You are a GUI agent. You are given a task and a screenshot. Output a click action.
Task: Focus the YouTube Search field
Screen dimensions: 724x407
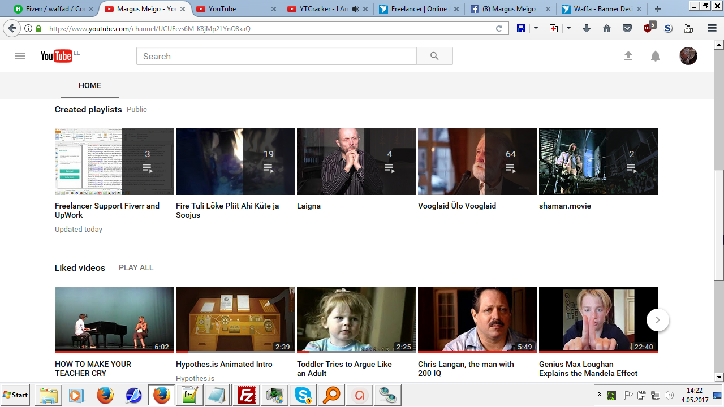pyautogui.click(x=277, y=56)
